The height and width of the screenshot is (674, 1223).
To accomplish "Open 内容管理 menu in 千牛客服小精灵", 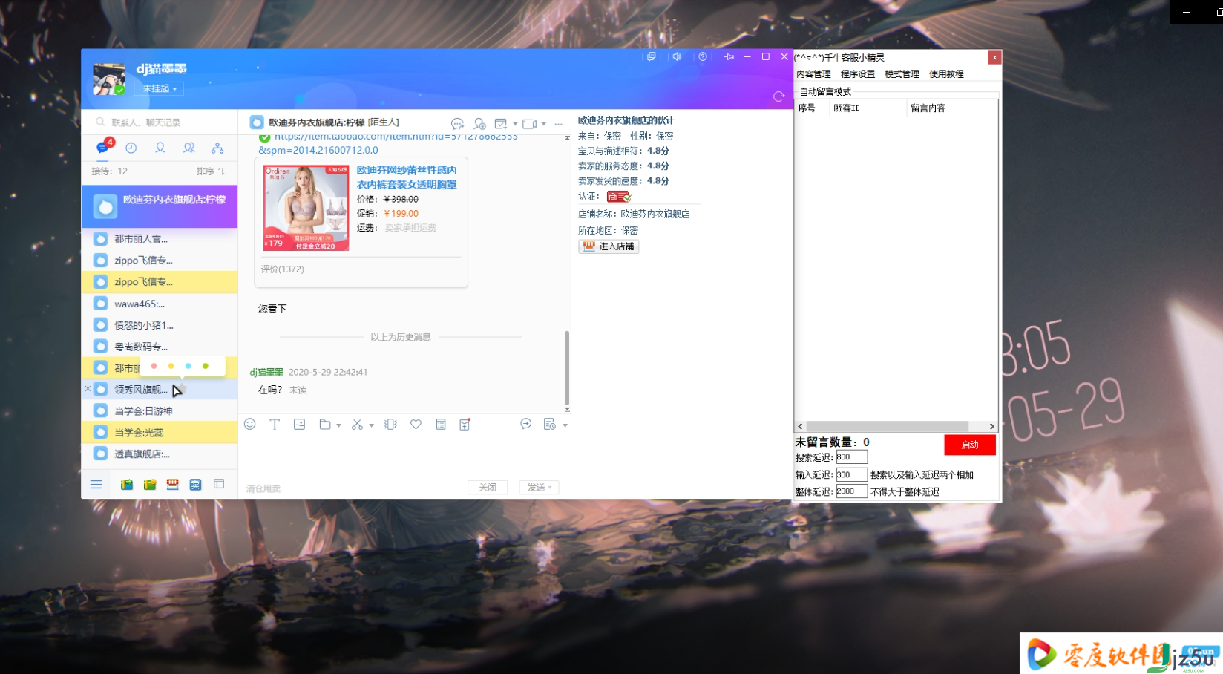I will [x=813, y=74].
